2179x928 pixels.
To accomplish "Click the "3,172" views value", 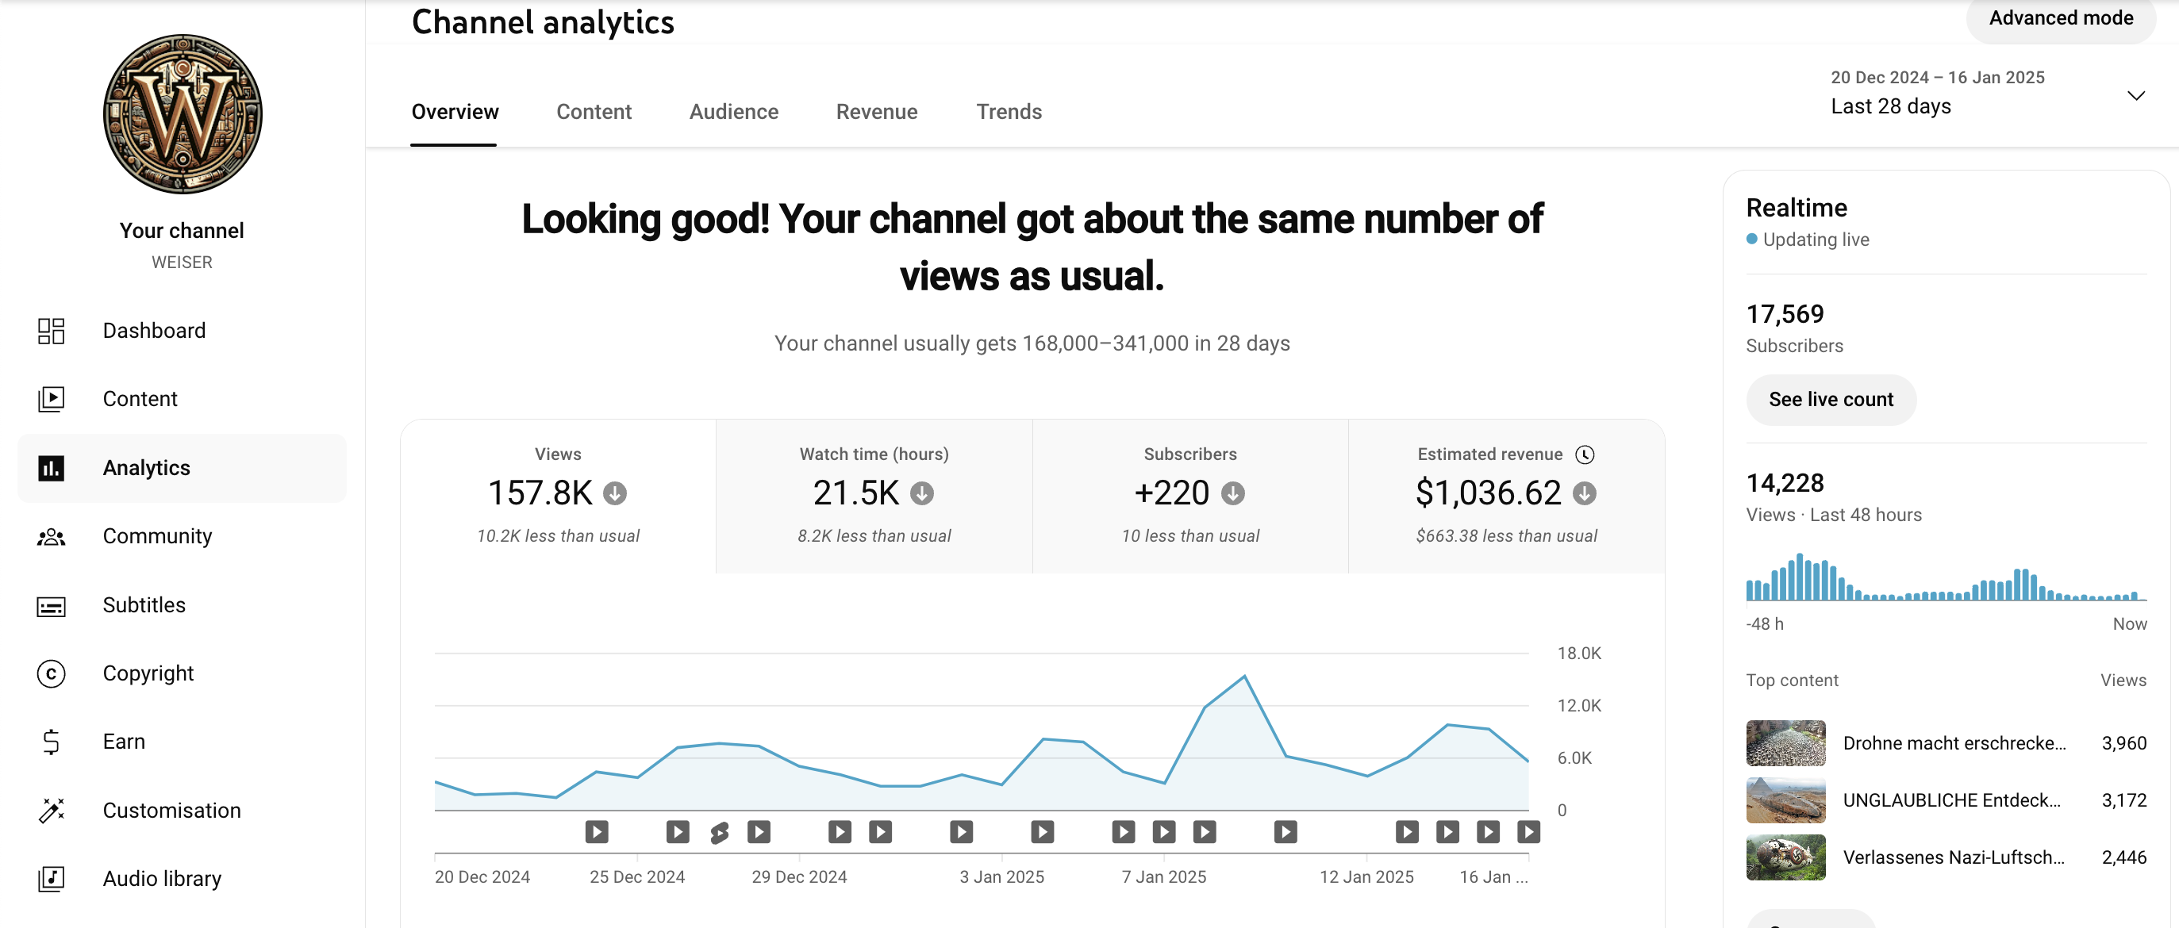I will pyautogui.click(x=2123, y=800).
